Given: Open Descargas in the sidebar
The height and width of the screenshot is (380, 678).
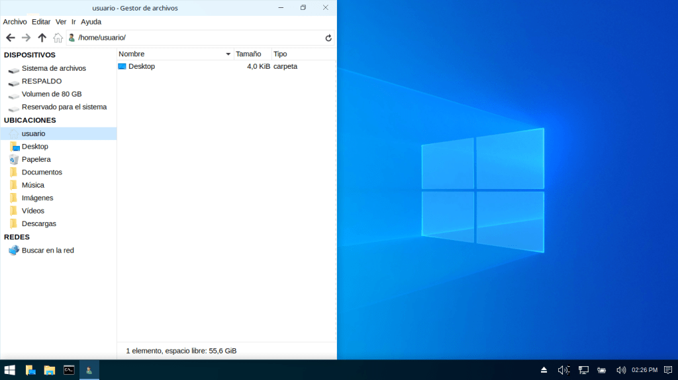Looking at the screenshot, I should pyautogui.click(x=38, y=223).
